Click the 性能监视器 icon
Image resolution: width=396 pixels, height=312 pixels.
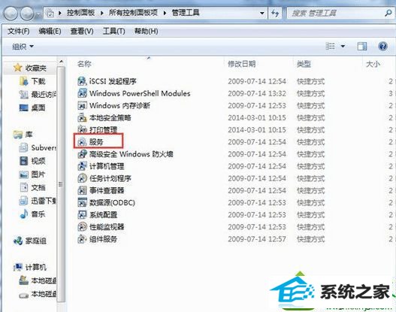click(x=82, y=226)
